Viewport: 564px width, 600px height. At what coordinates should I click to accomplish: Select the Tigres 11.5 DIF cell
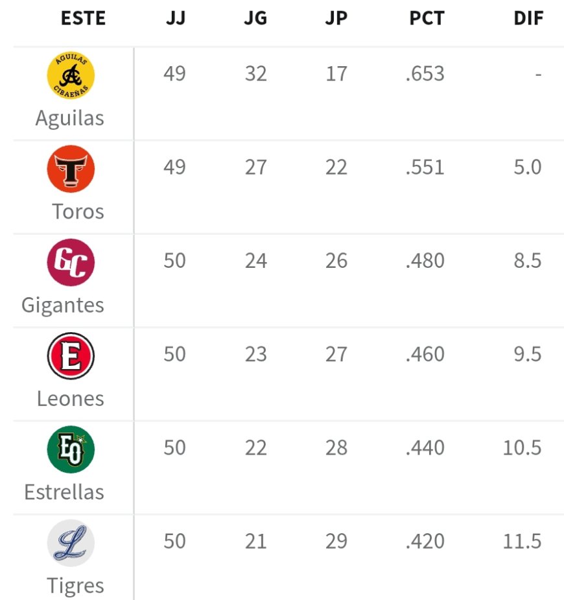coord(522,541)
